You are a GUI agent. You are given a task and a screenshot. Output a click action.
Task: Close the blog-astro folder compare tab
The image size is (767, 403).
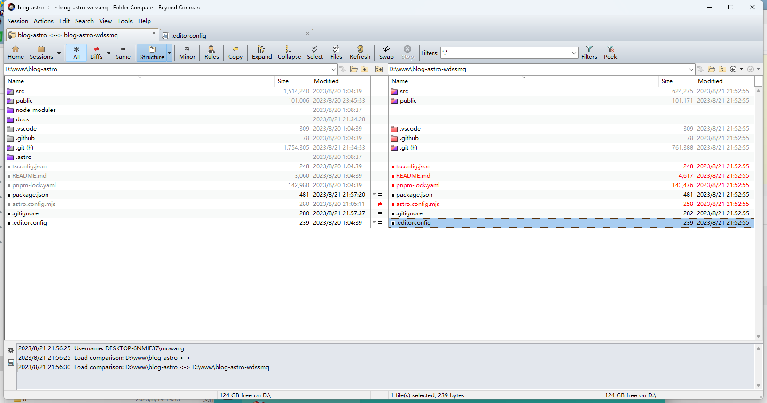pyautogui.click(x=154, y=33)
